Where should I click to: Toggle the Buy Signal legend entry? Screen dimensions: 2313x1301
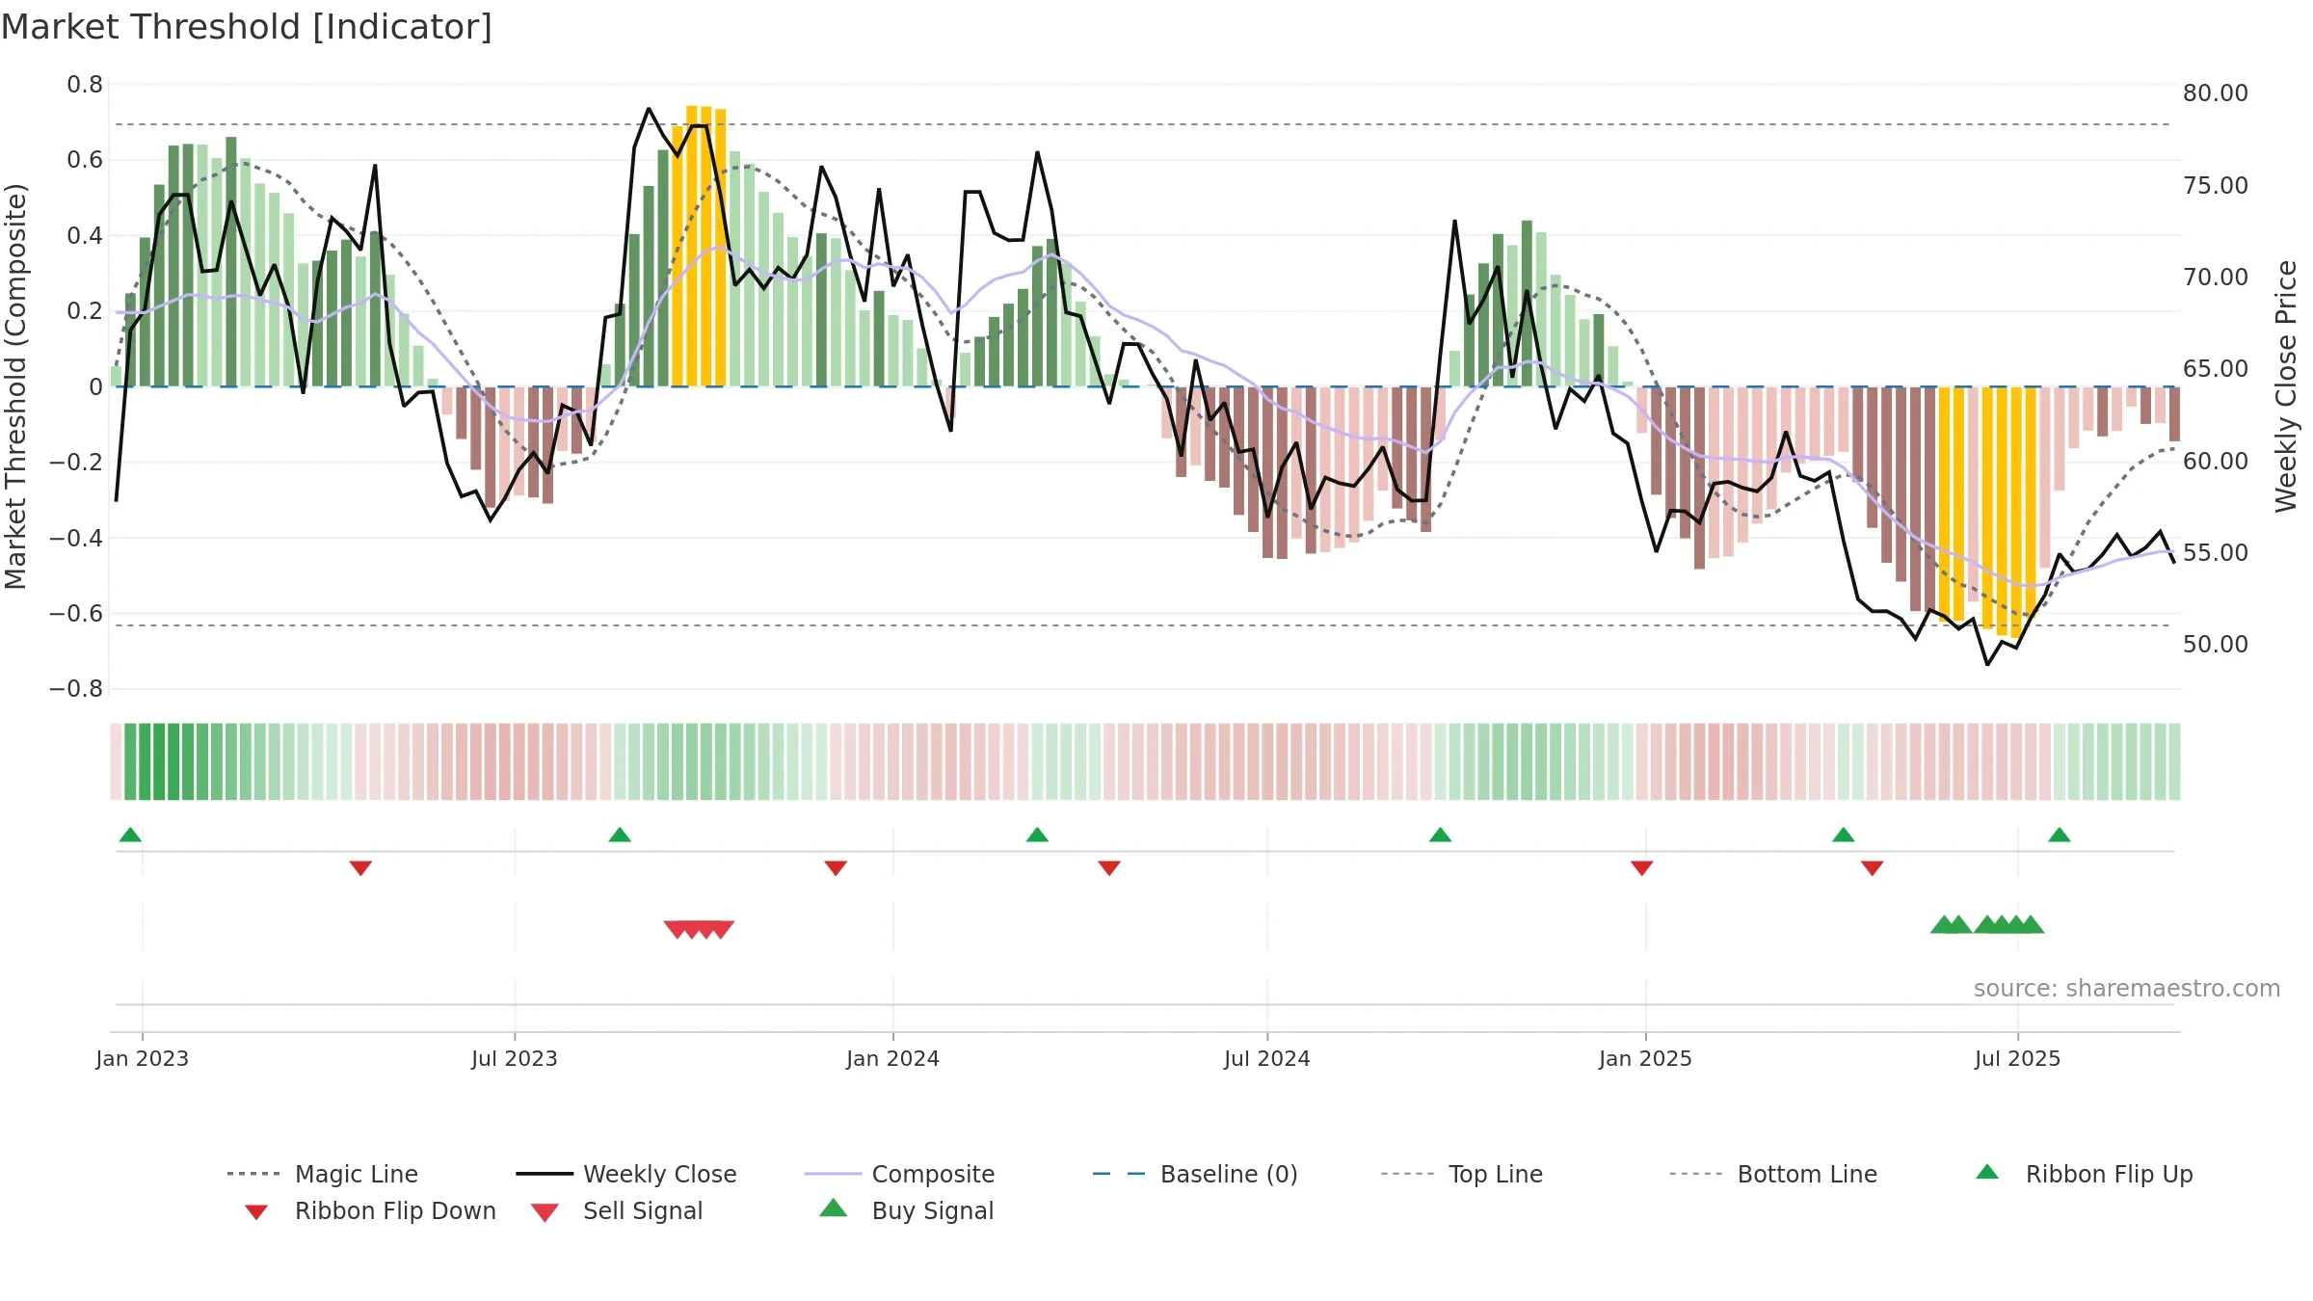[x=906, y=1210]
